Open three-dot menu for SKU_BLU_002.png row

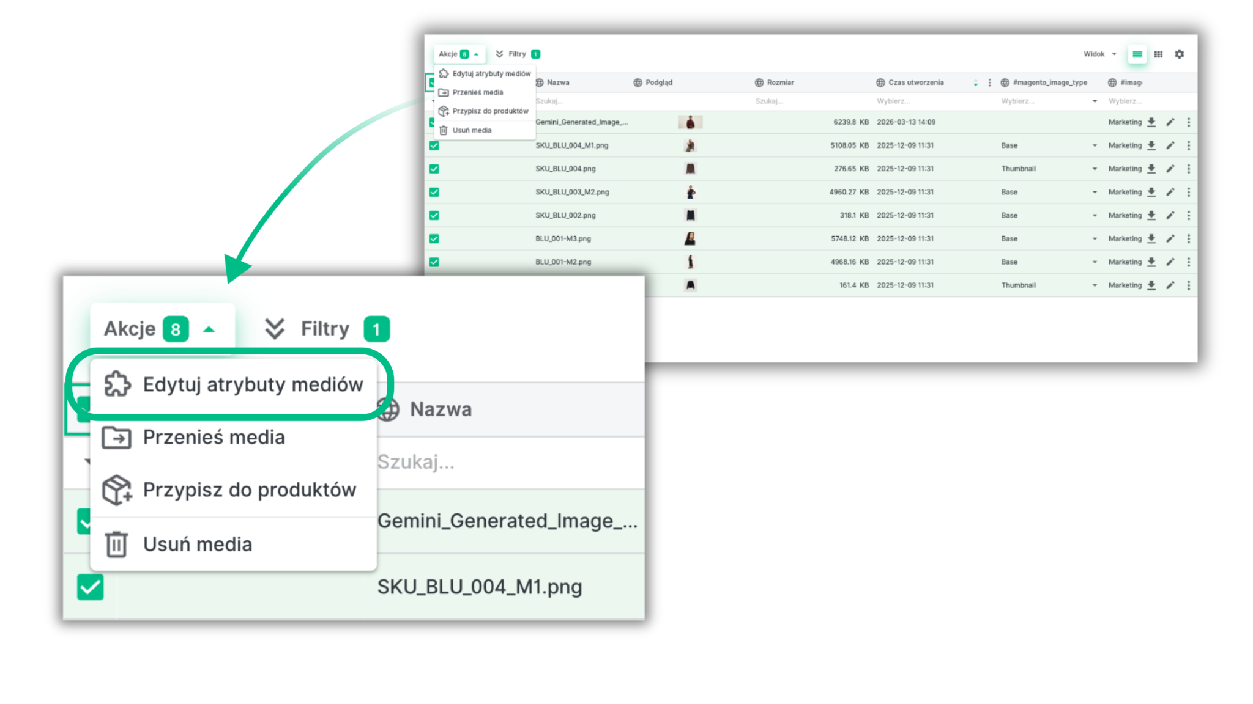(x=1188, y=215)
